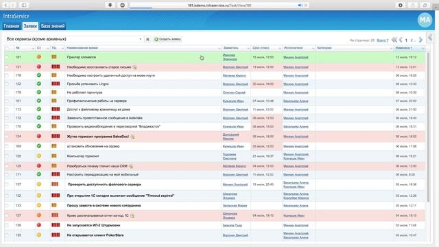This screenshot has width=439, height=247.
Task: Toggle the browser sidebar button
Action: click(x=24, y=5)
